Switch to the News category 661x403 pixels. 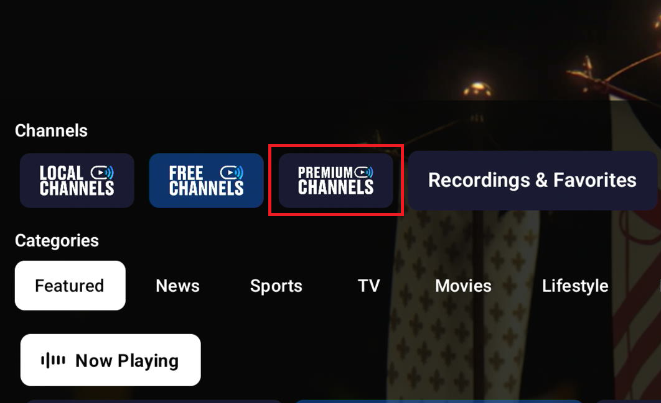177,286
